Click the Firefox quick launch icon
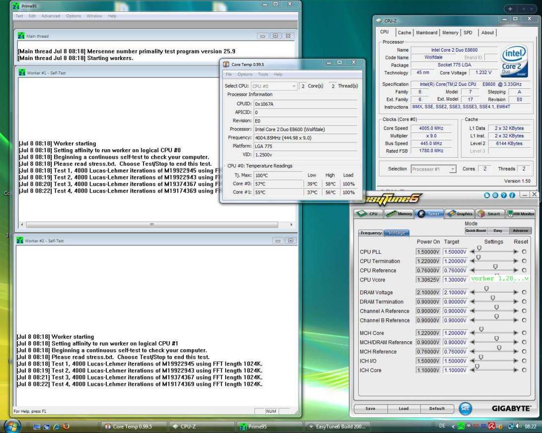The image size is (542, 433). (x=67, y=427)
